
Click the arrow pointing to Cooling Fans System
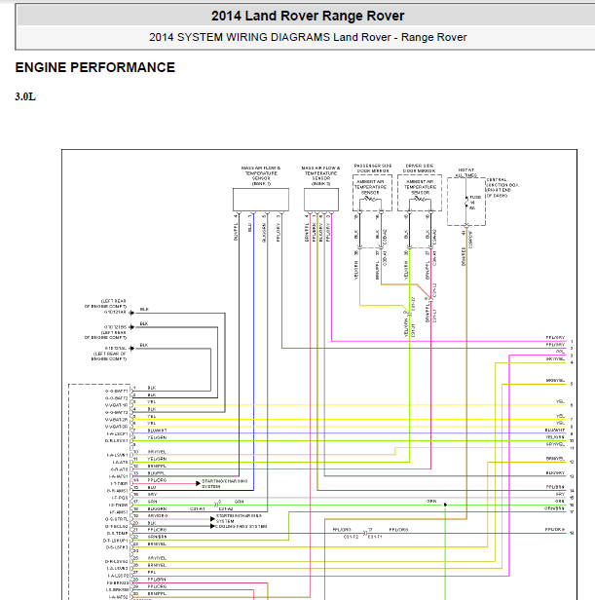pos(212,526)
